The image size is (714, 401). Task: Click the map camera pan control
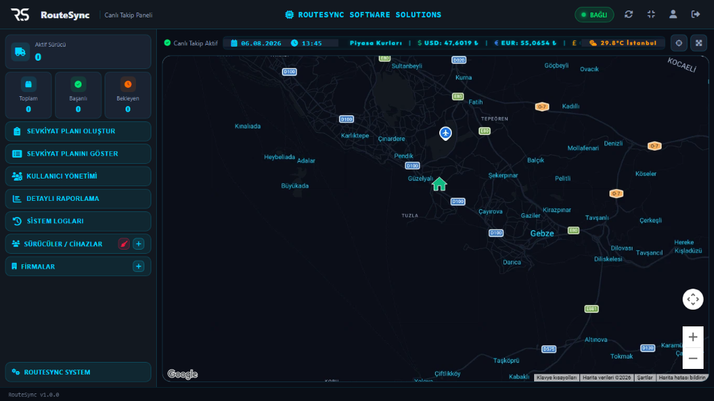coord(692,299)
